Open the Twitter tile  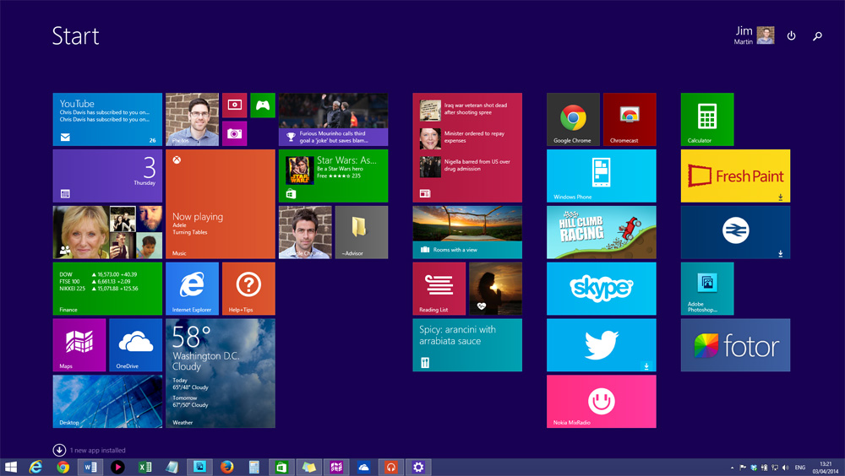pyautogui.click(x=602, y=345)
